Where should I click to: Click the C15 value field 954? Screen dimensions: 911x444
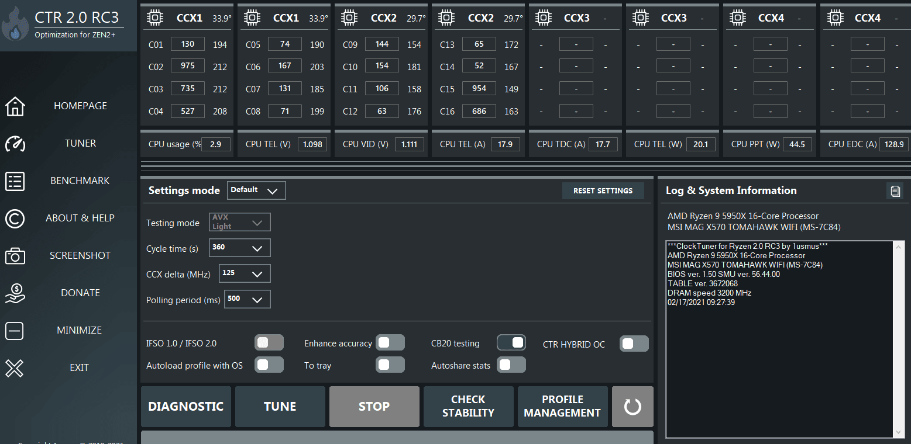point(479,88)
